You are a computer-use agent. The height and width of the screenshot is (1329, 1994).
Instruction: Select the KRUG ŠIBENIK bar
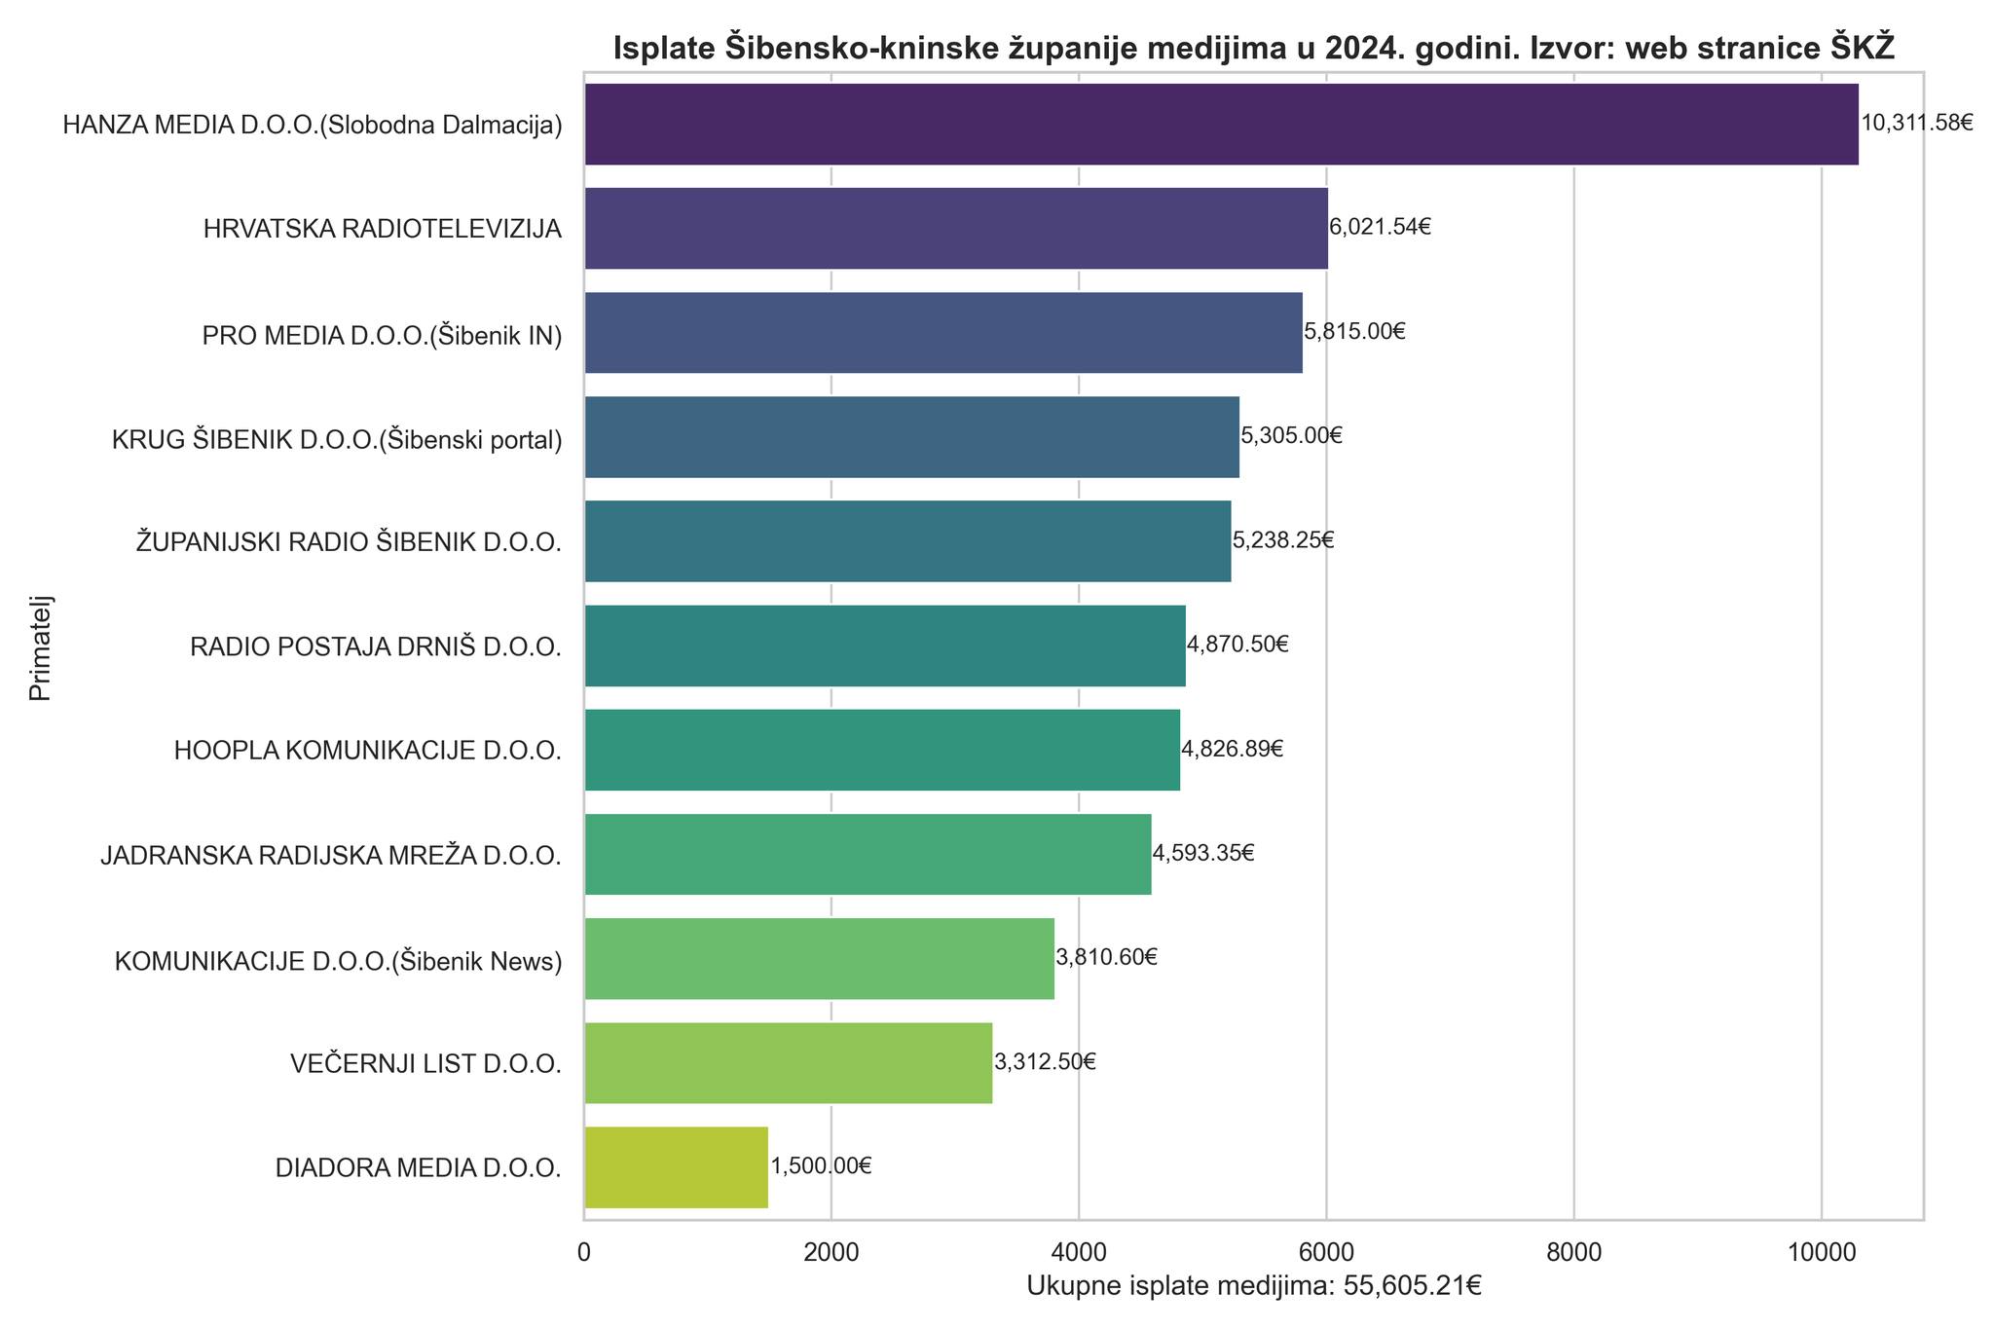[911, 437]
